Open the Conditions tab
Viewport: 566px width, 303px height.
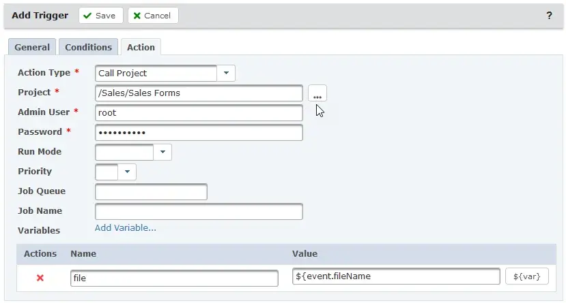pyautogui.click(x=88, y=47)
